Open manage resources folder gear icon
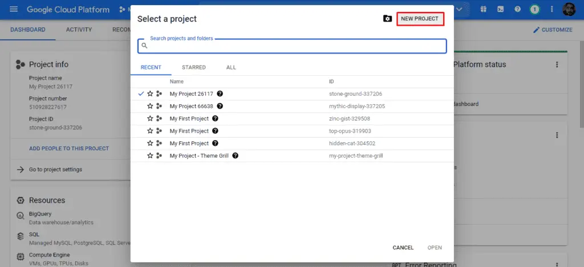584x267 pixels. point(387,19)
